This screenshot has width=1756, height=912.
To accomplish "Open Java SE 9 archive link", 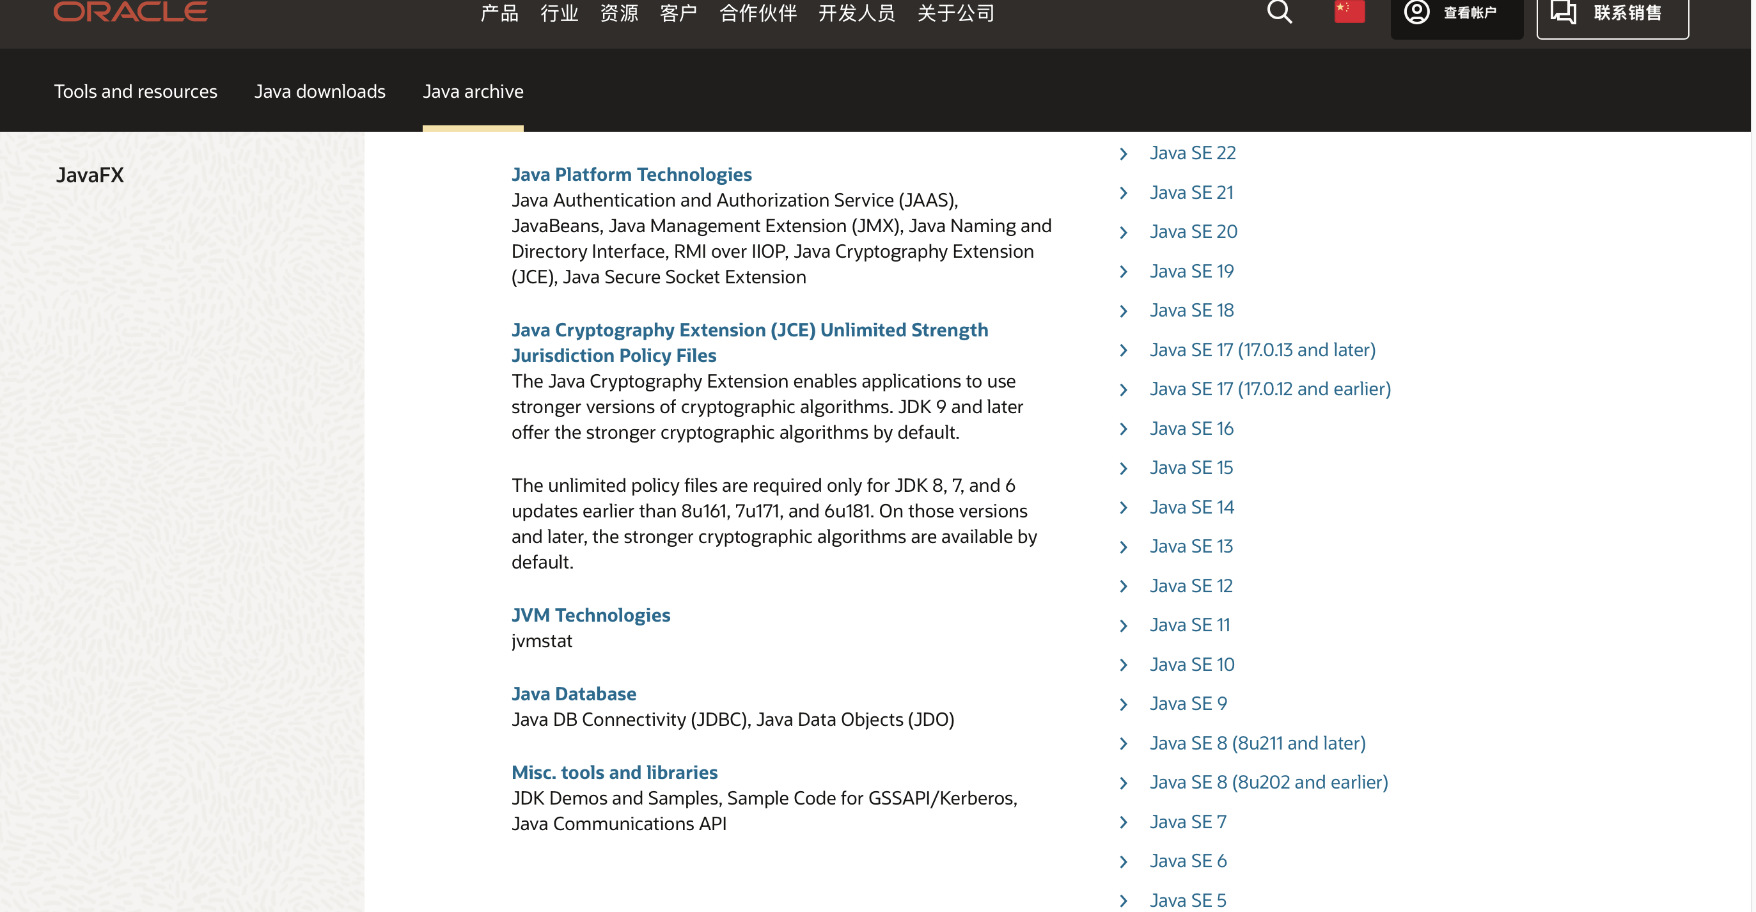I will click(x=1188, y=704).
